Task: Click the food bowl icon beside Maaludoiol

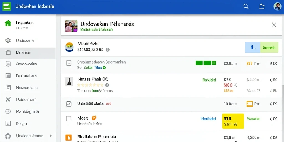Action: tap(69, 47)
